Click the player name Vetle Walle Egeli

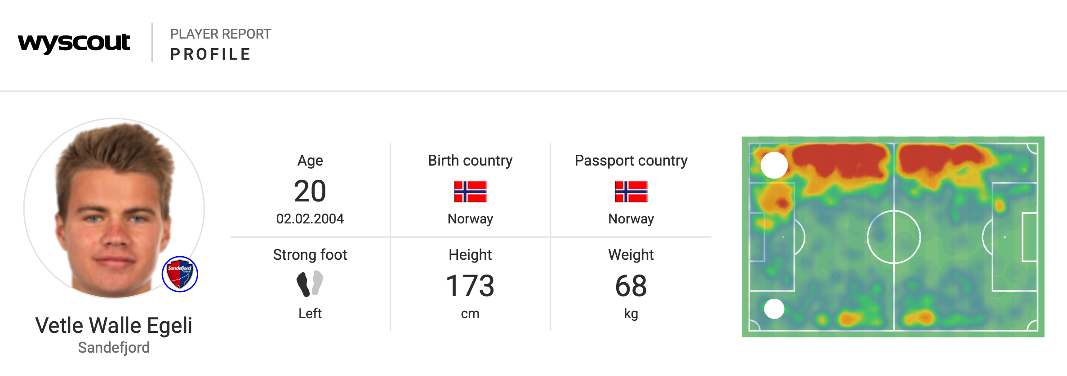coord(114,325)
